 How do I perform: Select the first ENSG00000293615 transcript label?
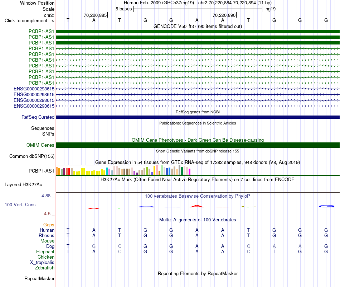tap(34, 89)
